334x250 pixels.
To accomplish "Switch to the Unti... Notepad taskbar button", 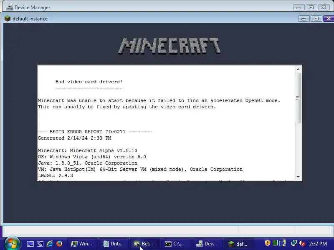I will tap(113, 244).
